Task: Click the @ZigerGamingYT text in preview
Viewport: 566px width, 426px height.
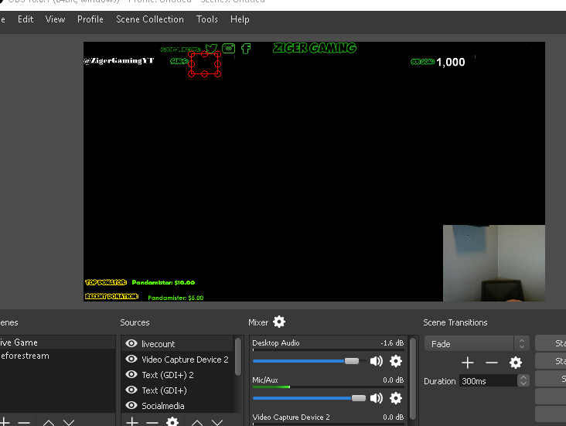Action: (x=119, y=60)
